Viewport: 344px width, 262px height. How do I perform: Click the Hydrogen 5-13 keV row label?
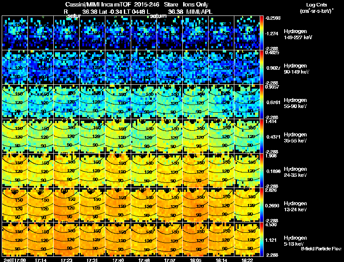pyautogui.click(x=295, y=241)
